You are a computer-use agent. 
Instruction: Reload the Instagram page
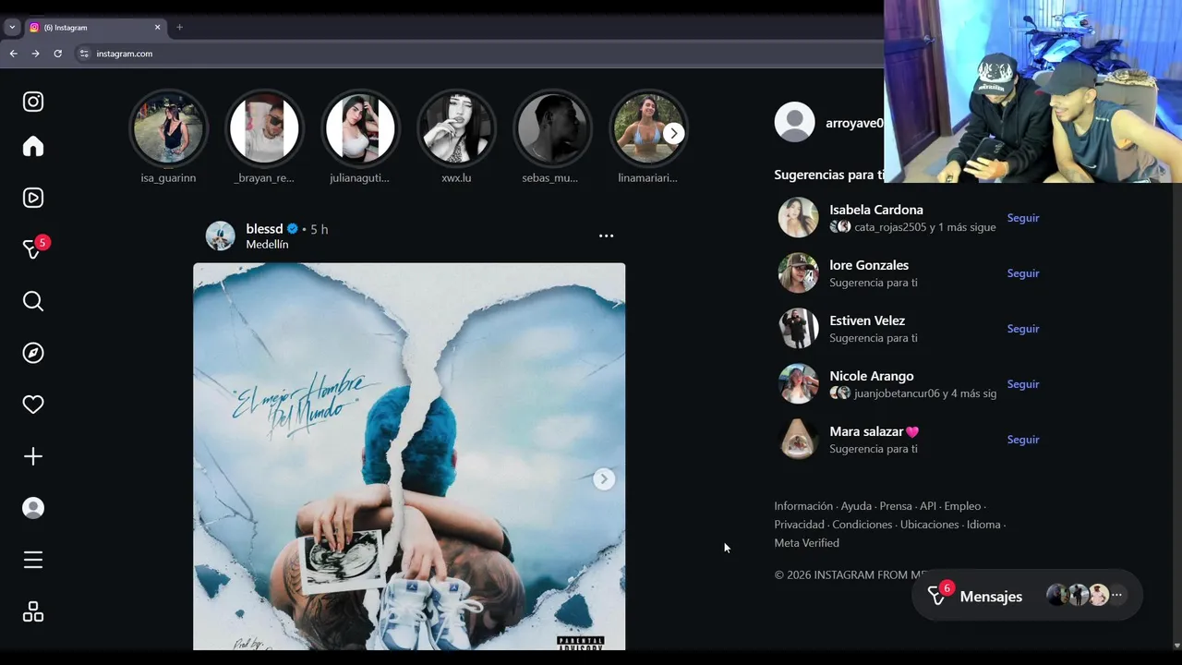[57, 54]
